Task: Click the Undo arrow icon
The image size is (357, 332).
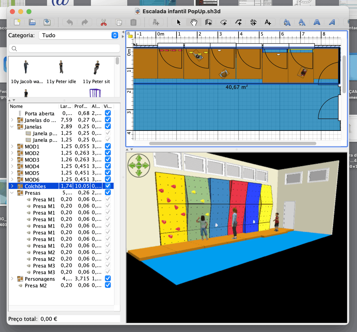Action: click(x=69, y=22)
